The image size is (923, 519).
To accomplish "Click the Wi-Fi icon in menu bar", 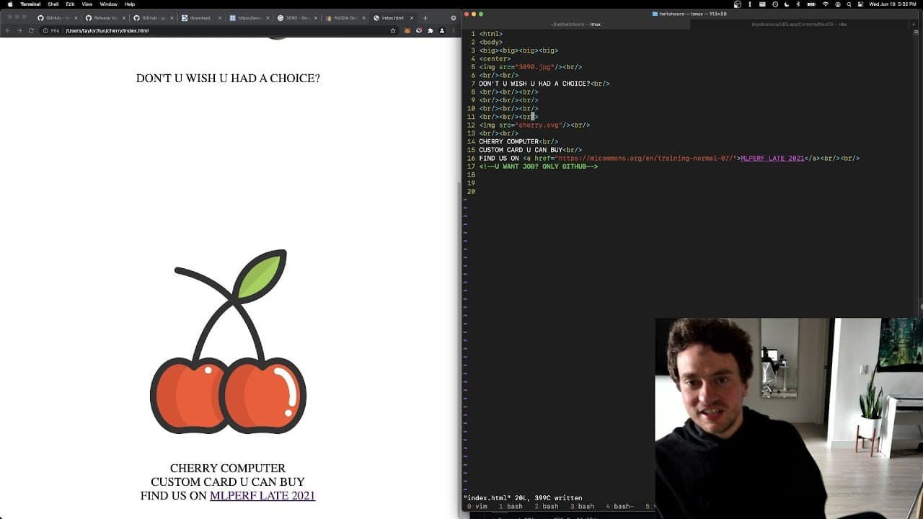I will [x=826, y=4].
